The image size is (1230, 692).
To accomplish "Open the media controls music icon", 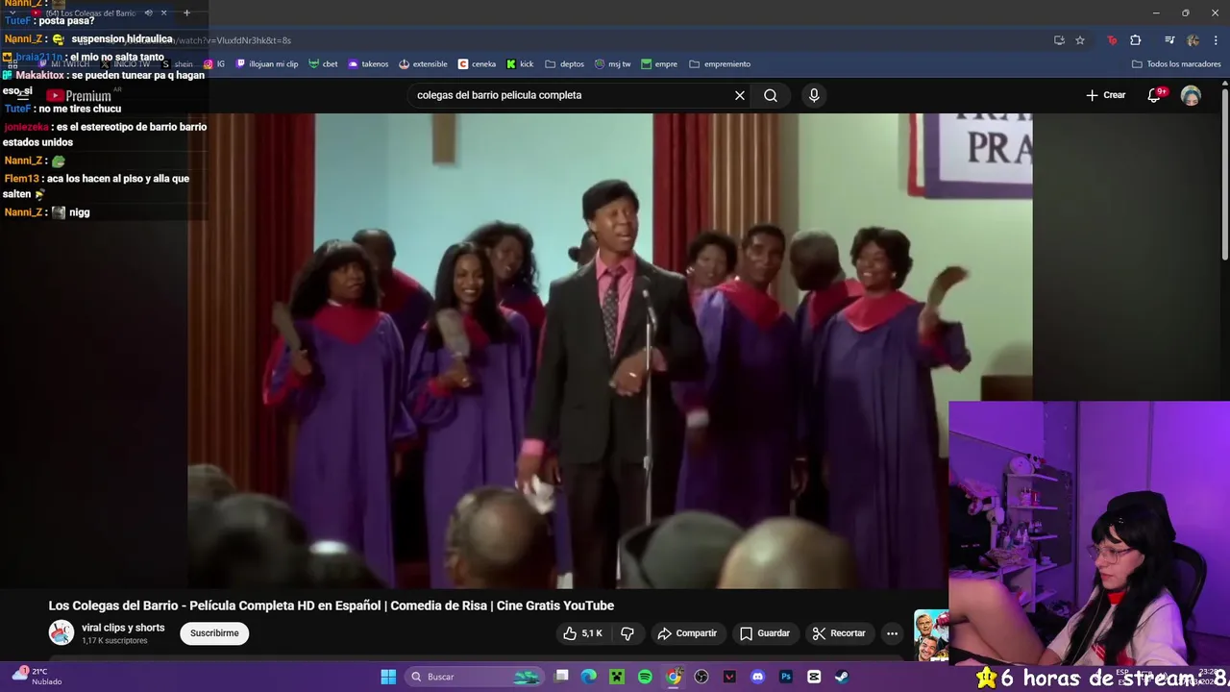I will pos(1169,40).
